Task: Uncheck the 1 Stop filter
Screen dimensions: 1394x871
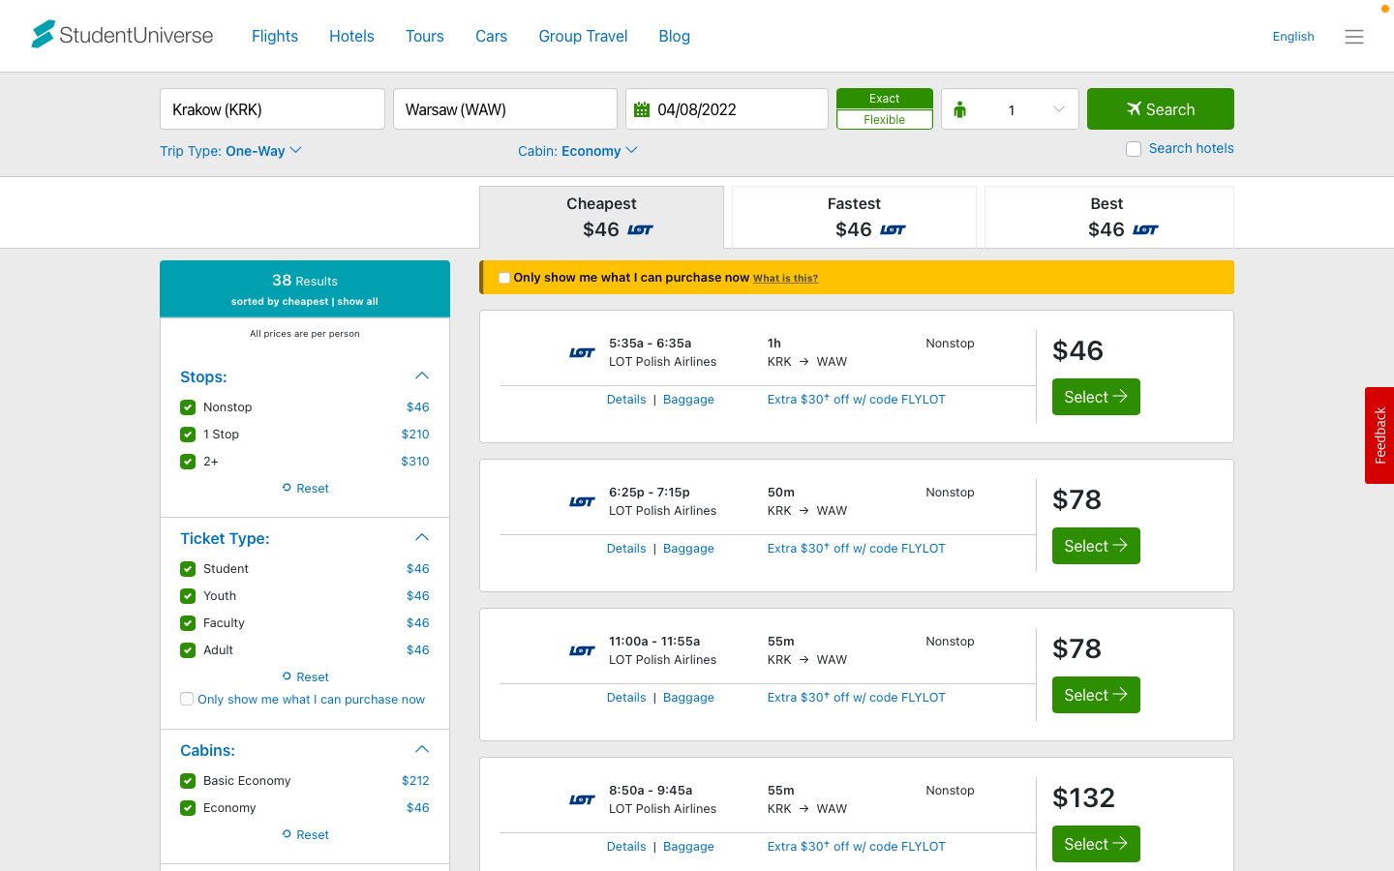Action: pos(188,435)
